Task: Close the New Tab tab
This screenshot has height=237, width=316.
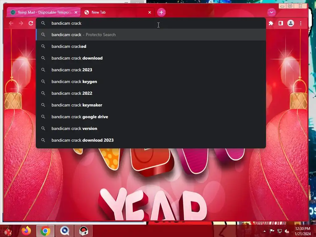Action: tap(150, 12)
